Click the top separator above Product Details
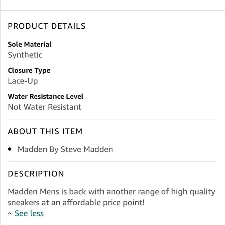The width and height of the screenshot is (225, 225). point(113,10)
